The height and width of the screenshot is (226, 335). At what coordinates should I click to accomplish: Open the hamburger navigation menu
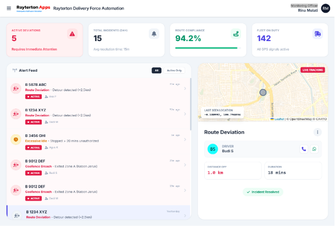coord(8,8)
